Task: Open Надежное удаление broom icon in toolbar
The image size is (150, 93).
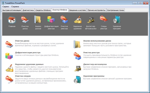Action: click(77, 20)
